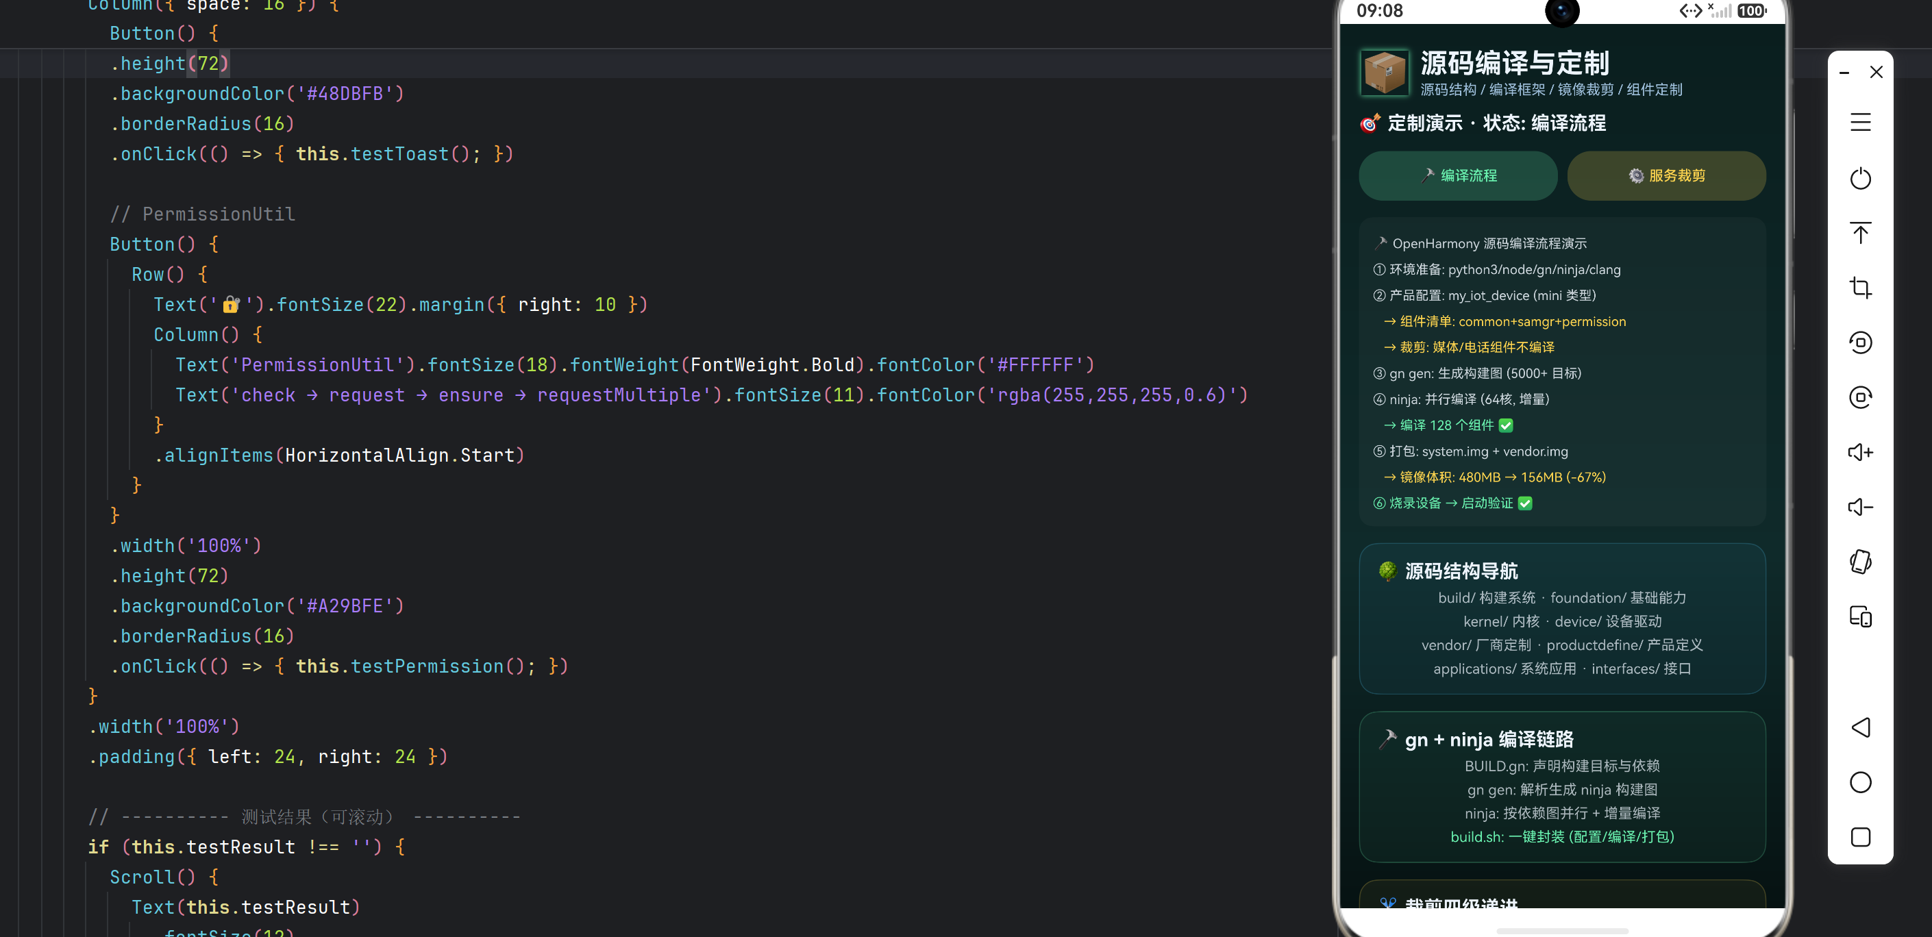Tap step ③ gn gen 生成构建图 line

coord(1477,373)
